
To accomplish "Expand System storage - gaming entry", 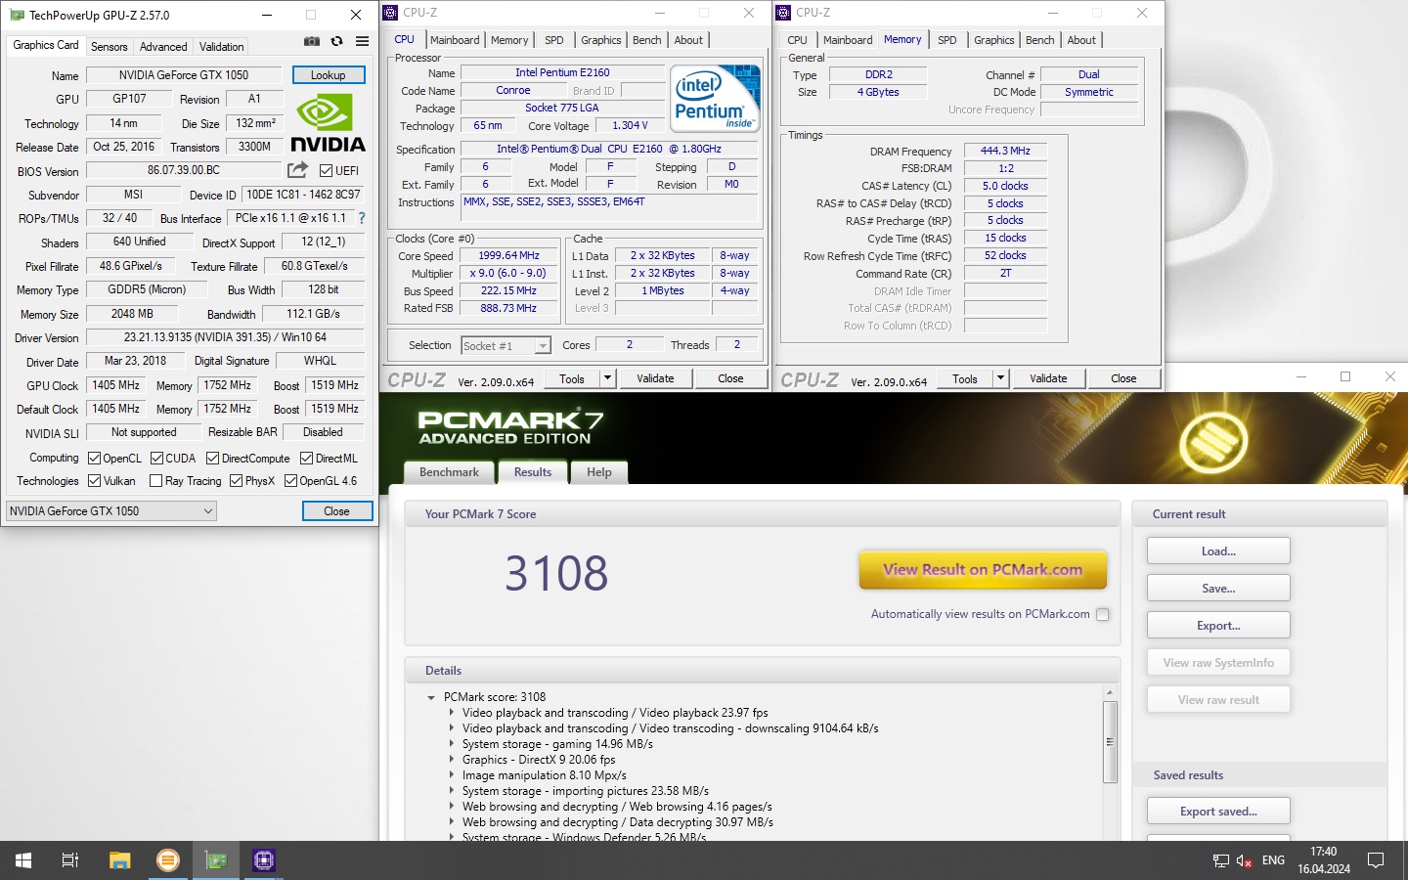I will click(x=451, y=744).
